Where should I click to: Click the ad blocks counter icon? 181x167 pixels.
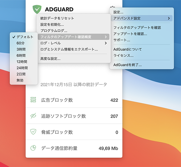pyautogui.click(x=33, y=100)
